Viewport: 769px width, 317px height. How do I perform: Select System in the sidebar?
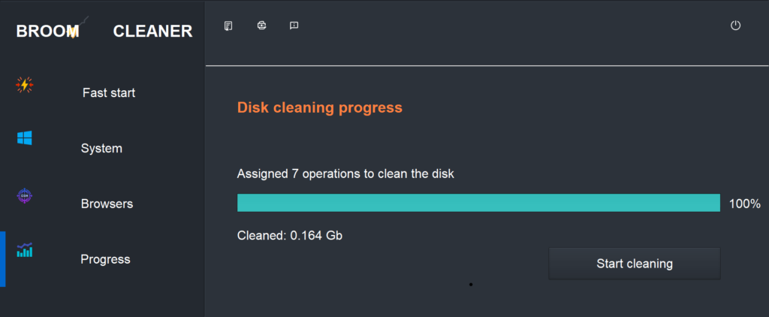[x=101, y=149]
